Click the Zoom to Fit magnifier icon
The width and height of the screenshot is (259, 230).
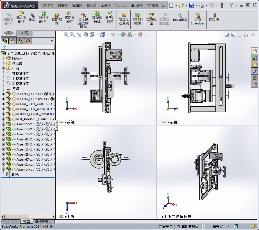point(66,35)
